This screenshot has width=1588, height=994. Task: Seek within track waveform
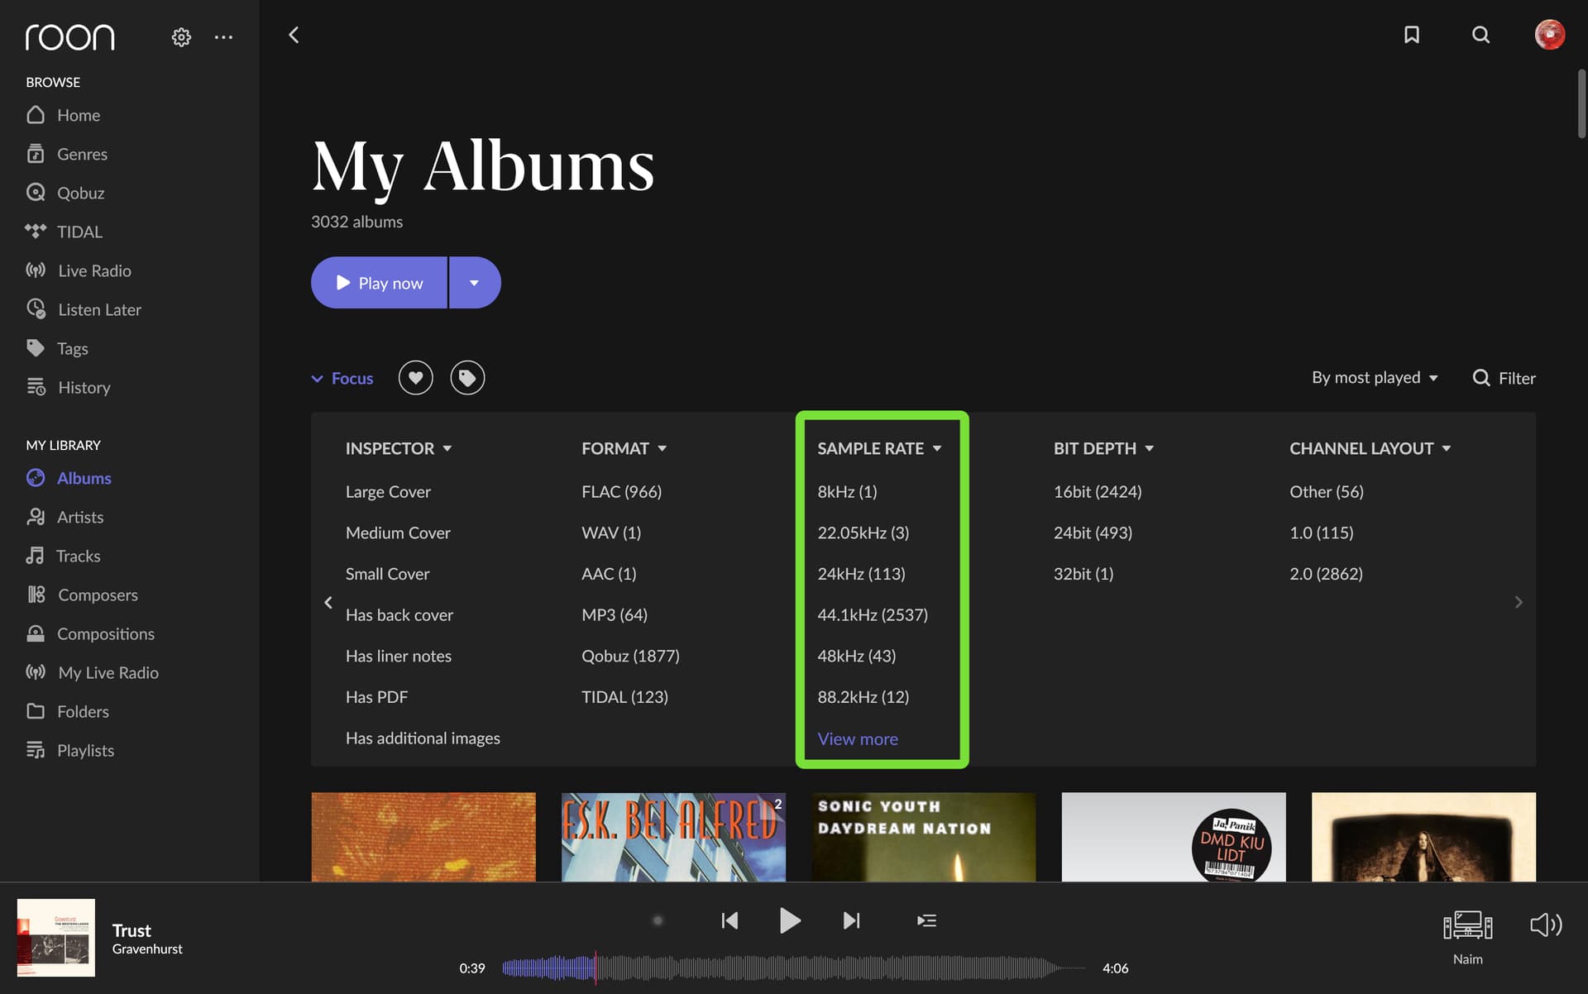pyautogui.click(x=794, y=968)
